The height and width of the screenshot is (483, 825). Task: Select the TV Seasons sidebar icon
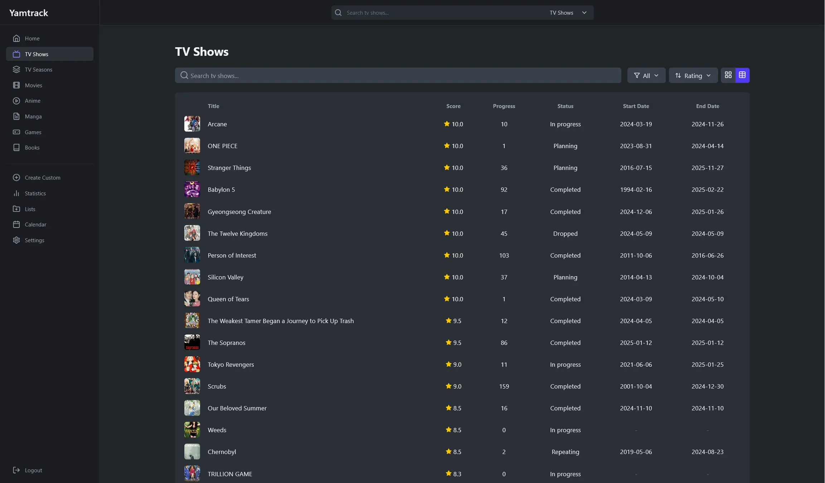click(x=16, y=69)
